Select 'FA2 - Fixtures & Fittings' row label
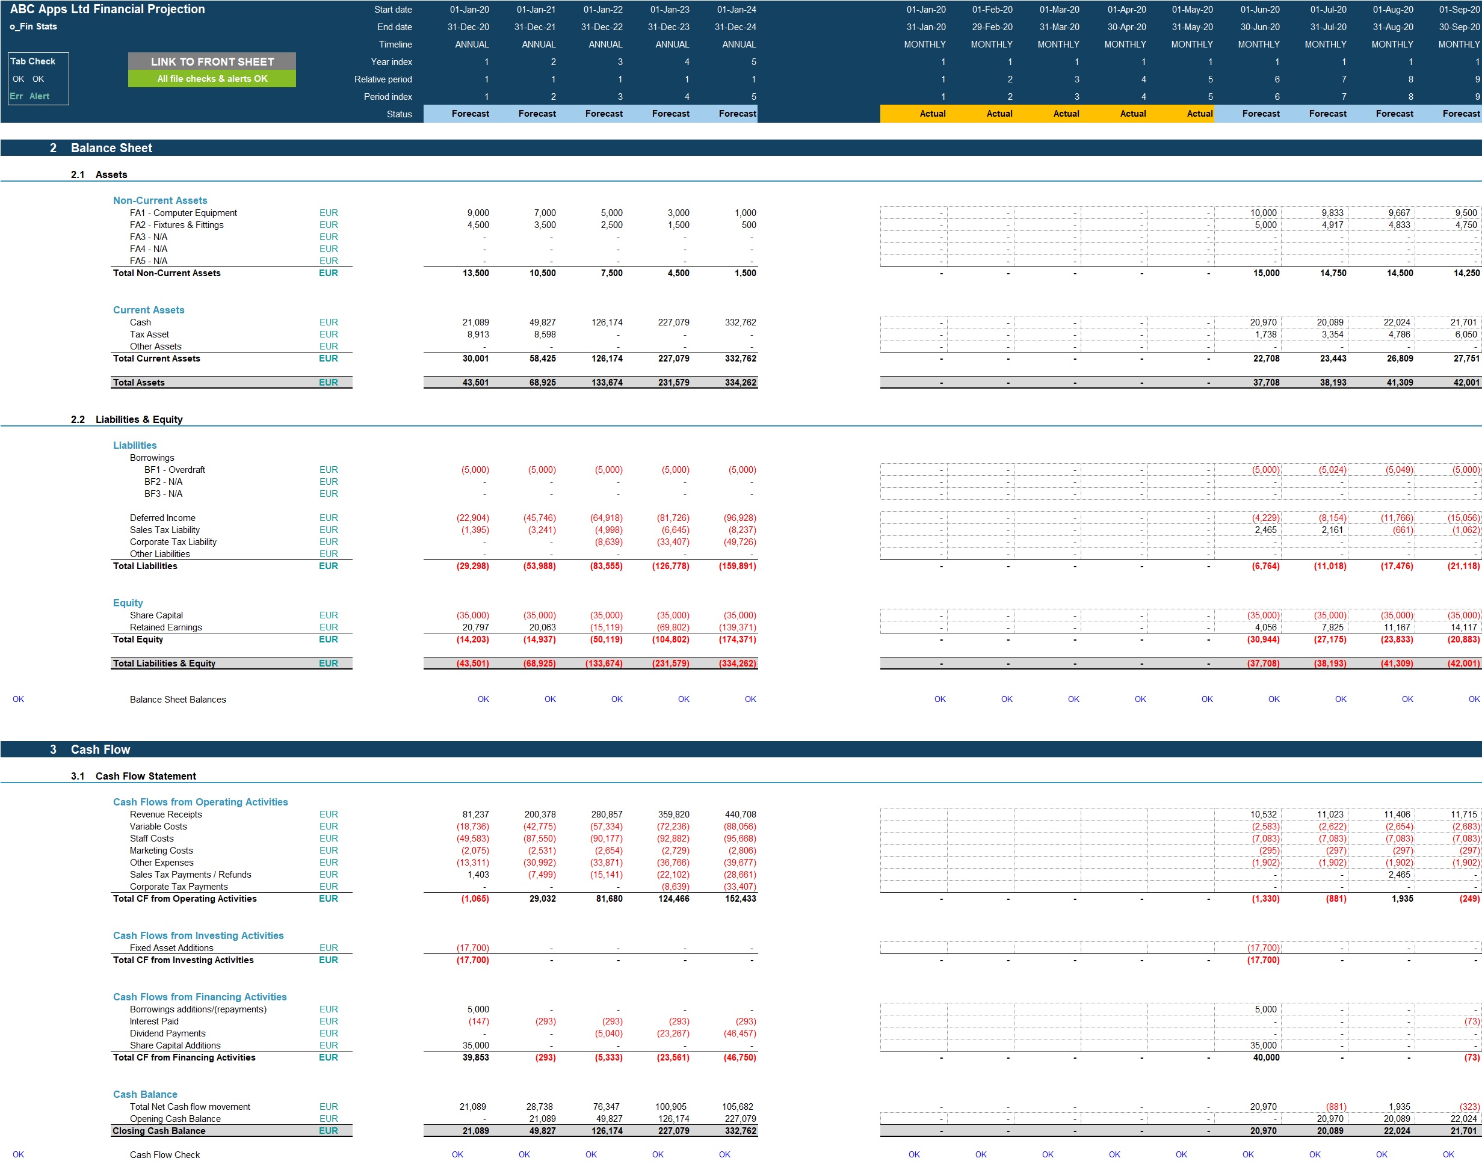The image size is (1482, 1173). click(x=176, y=225)
